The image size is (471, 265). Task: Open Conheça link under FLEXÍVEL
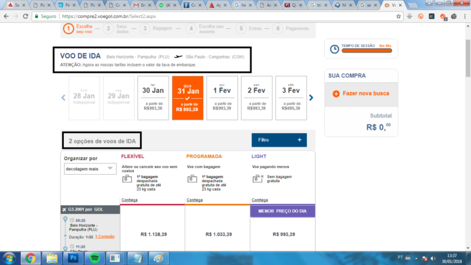click(x=129, y=200)
